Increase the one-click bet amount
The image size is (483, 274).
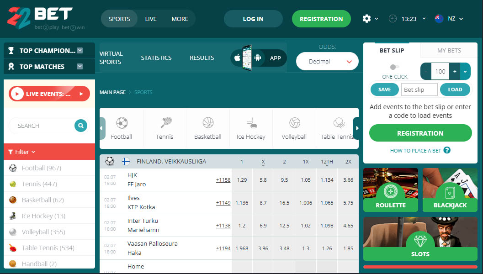point(455,71)
